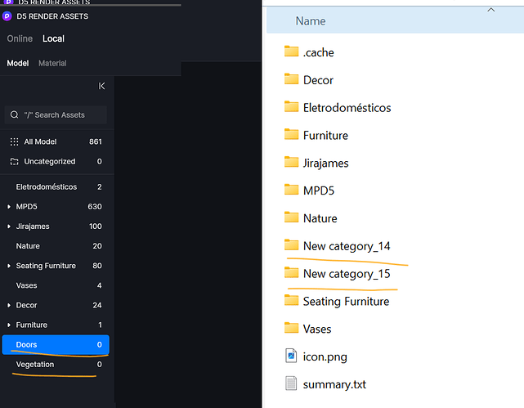Image resolution: width=524 pixels, height=408 pixels.
Task: Click the Decor folder icon in Explorer
Action: pos(291,79)
